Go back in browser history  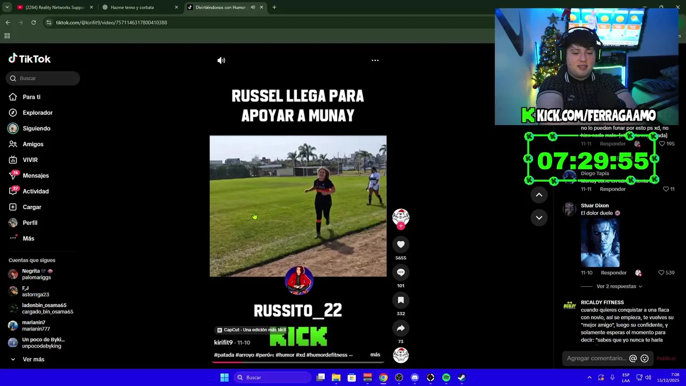(8, 23)
